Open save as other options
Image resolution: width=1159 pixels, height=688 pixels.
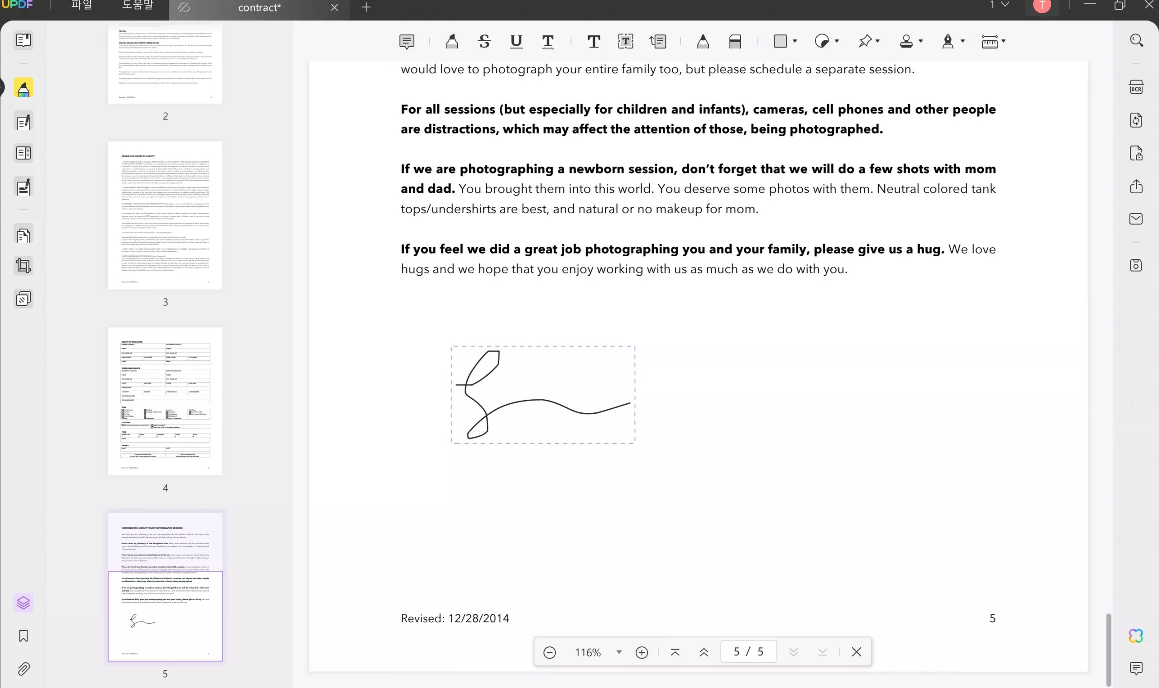click(1136, 266)
